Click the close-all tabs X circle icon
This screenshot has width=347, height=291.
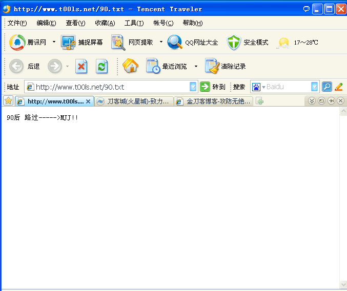click(x=340, y=101)
